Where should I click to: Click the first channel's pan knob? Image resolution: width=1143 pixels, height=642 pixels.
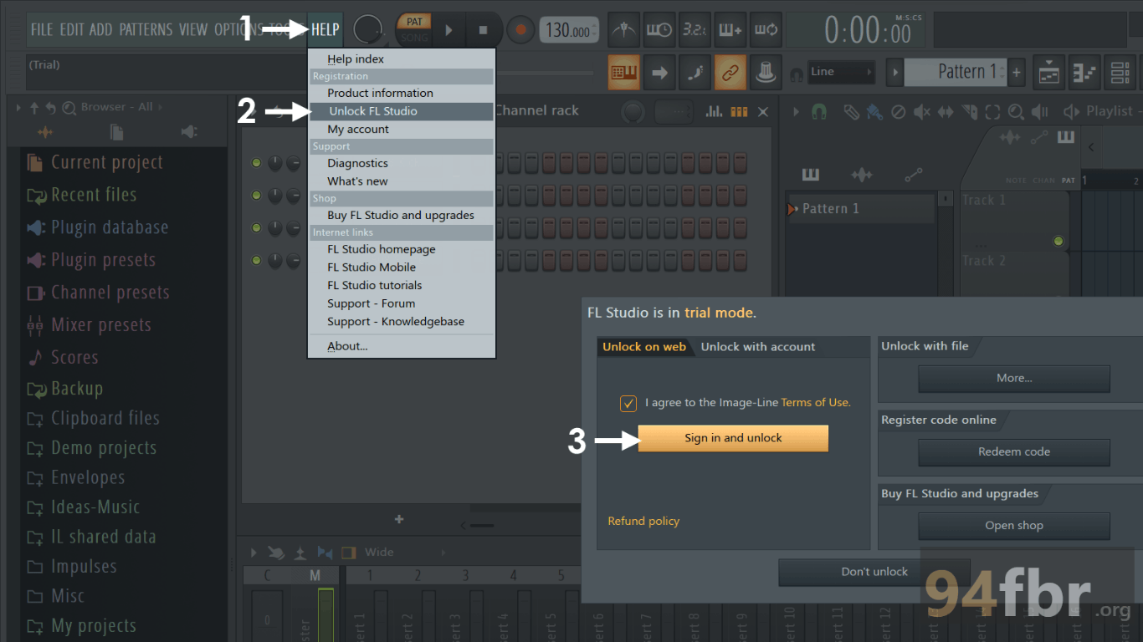(x=274, y=163)
